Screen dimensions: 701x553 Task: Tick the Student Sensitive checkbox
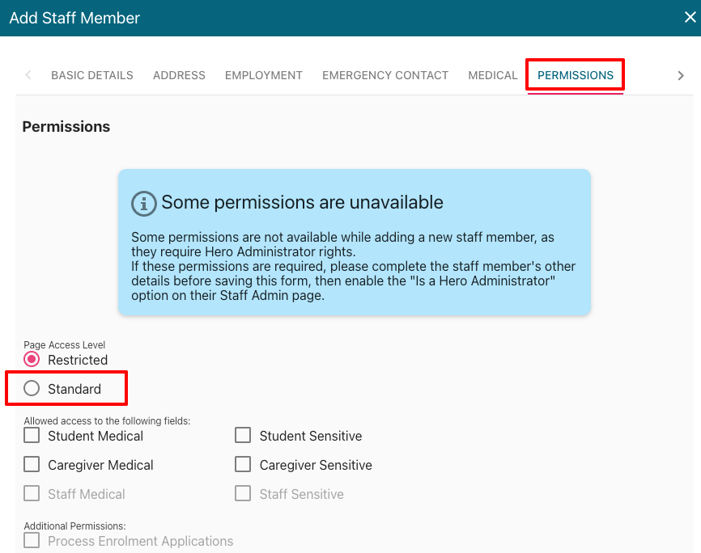click(243, 436)
